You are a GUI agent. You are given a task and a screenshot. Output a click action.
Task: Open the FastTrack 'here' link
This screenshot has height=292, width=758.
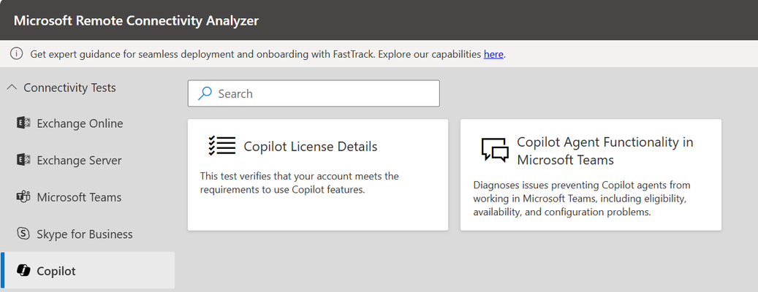tap(493, 54)
